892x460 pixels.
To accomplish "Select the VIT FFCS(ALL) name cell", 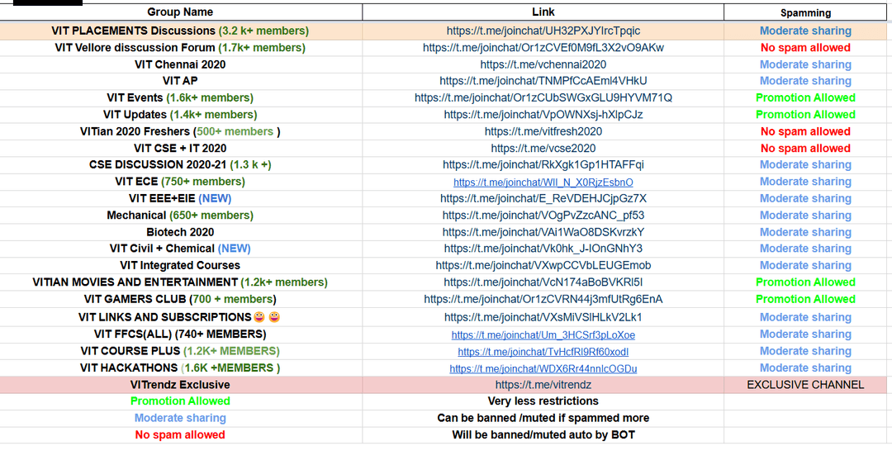I will (180, 334).
